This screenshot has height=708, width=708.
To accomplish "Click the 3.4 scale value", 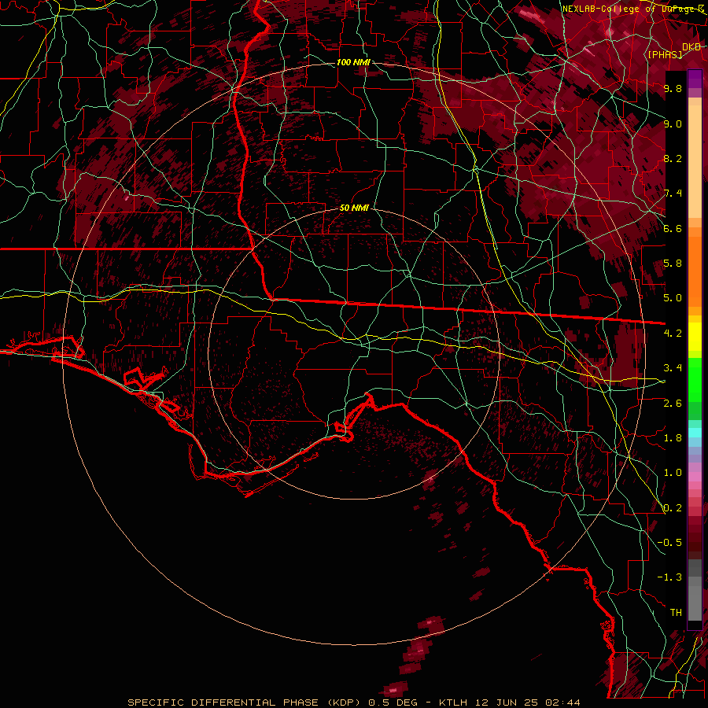I will tap(673, 368).
